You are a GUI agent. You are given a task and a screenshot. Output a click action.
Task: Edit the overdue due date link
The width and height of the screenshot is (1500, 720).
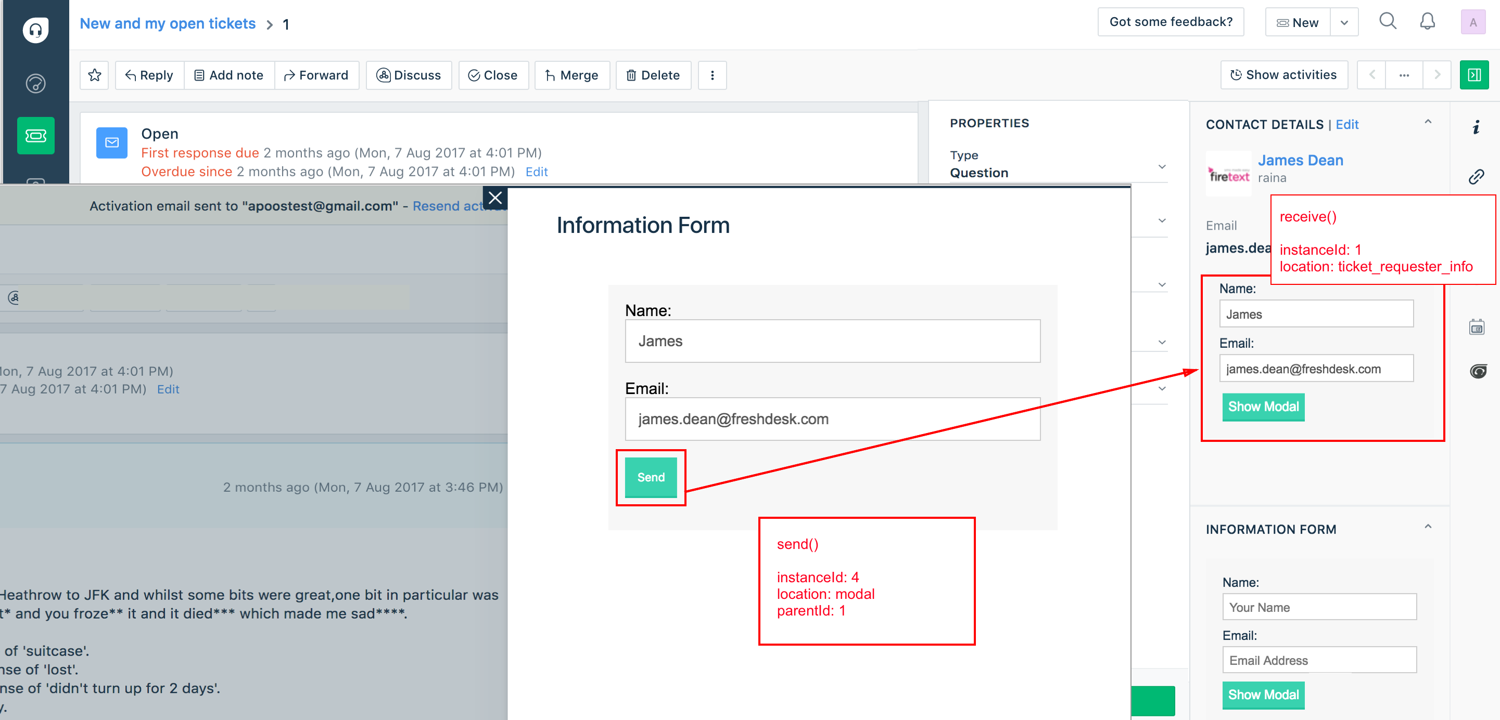[x=536, y=172]
